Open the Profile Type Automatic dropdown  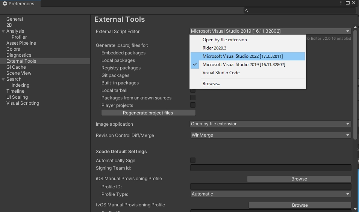tap(271, 194)
